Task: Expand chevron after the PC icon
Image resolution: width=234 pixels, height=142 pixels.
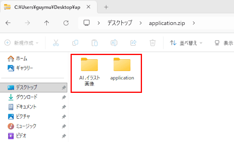Action: tap(99, 23)
